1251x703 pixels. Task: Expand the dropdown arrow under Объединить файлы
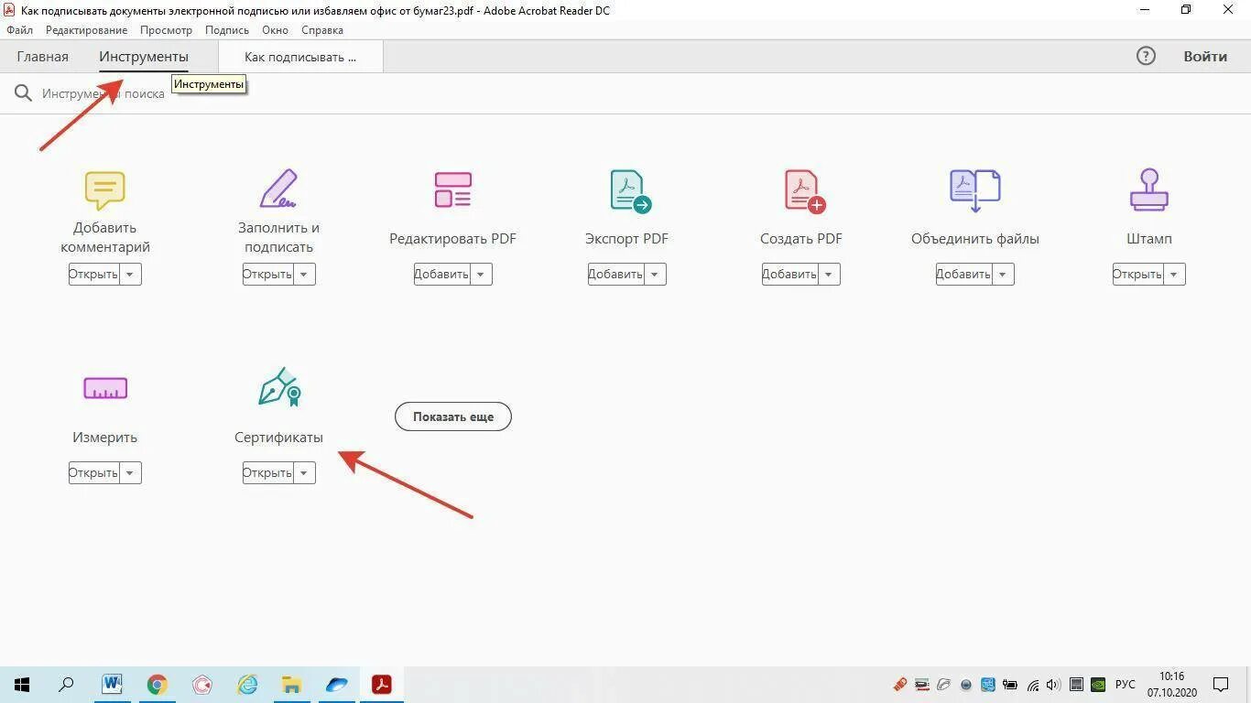1003,274
